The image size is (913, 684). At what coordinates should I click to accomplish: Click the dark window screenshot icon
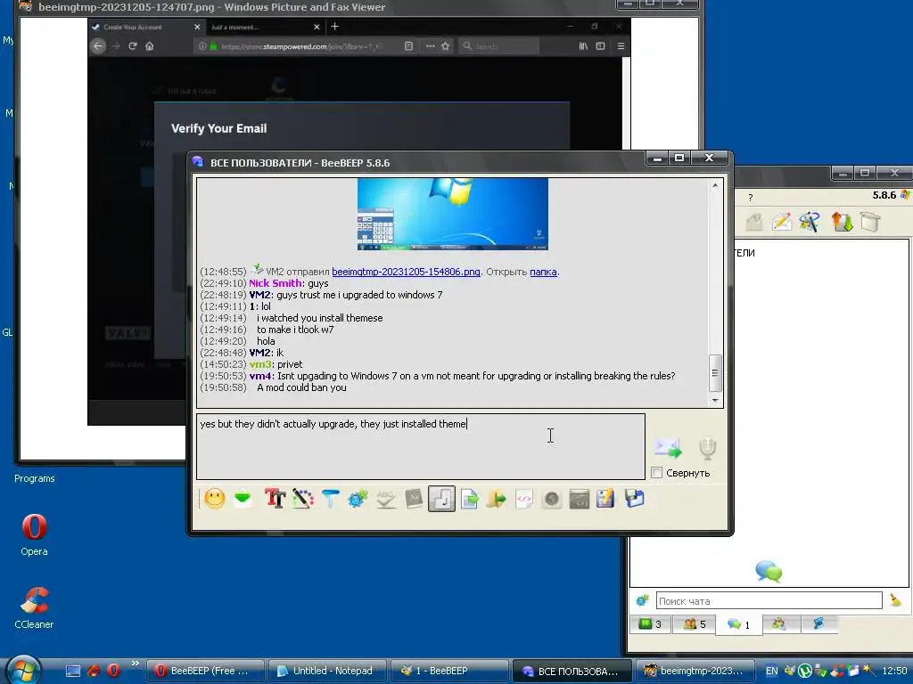(579, 499)
